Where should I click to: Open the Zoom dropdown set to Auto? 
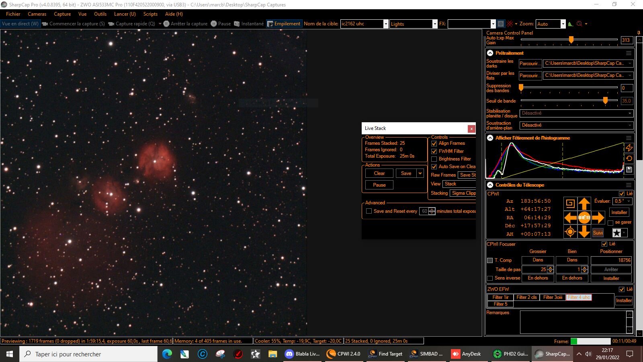pos(563,24)
